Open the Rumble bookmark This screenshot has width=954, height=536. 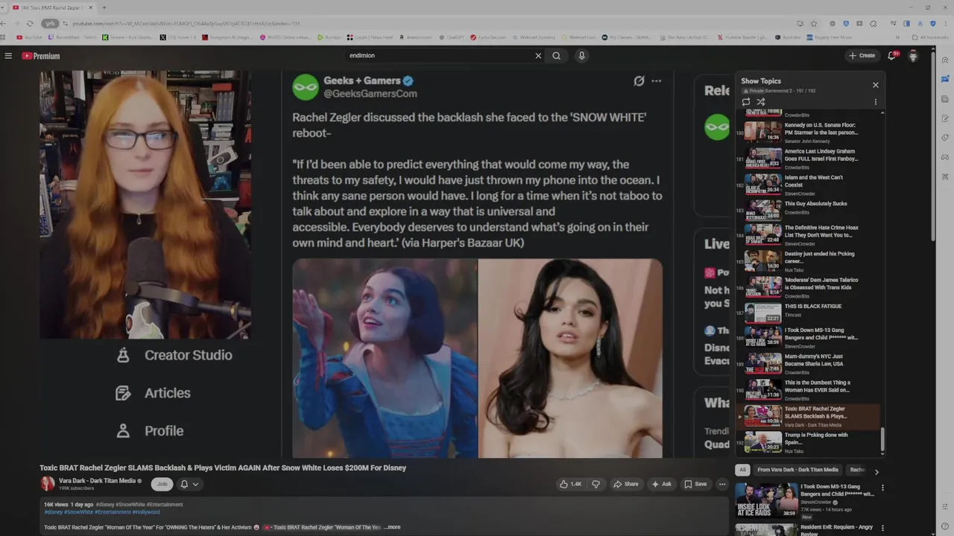(x=329, y=37)
